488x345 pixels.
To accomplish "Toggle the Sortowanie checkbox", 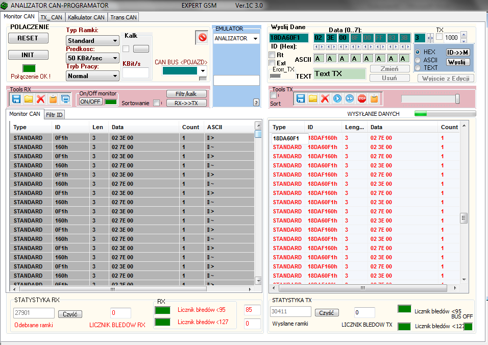I will (x=157, y=103).
